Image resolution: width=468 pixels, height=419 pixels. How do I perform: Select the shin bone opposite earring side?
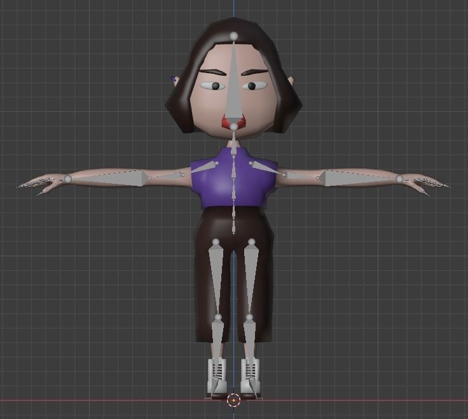pos(249,343)
